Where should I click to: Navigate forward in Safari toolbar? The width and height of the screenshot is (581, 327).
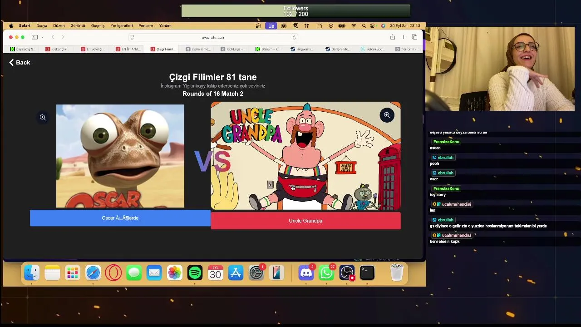[x=63, y=37]
